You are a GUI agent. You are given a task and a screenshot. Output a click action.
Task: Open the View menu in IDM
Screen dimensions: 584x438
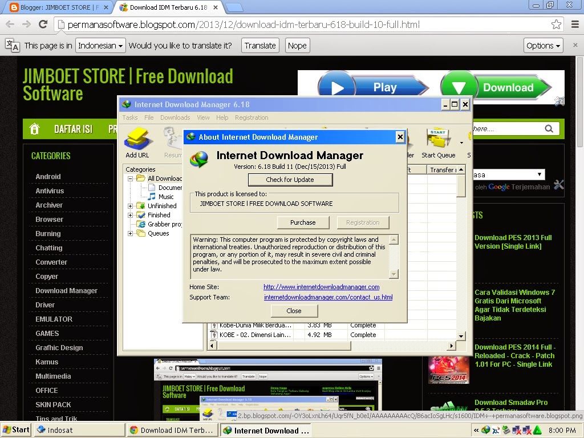click(203, 117)
